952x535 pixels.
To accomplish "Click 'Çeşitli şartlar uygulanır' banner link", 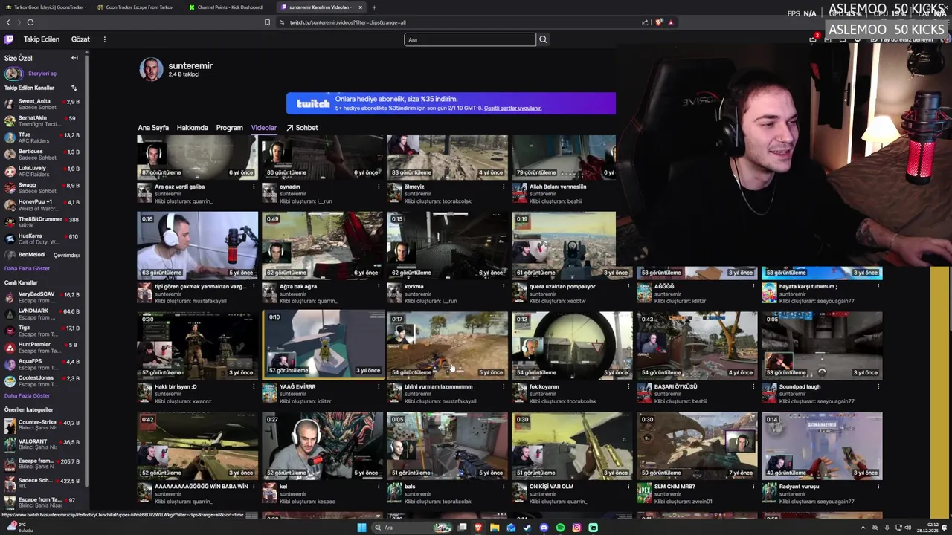I will click(x=512, y=108).
